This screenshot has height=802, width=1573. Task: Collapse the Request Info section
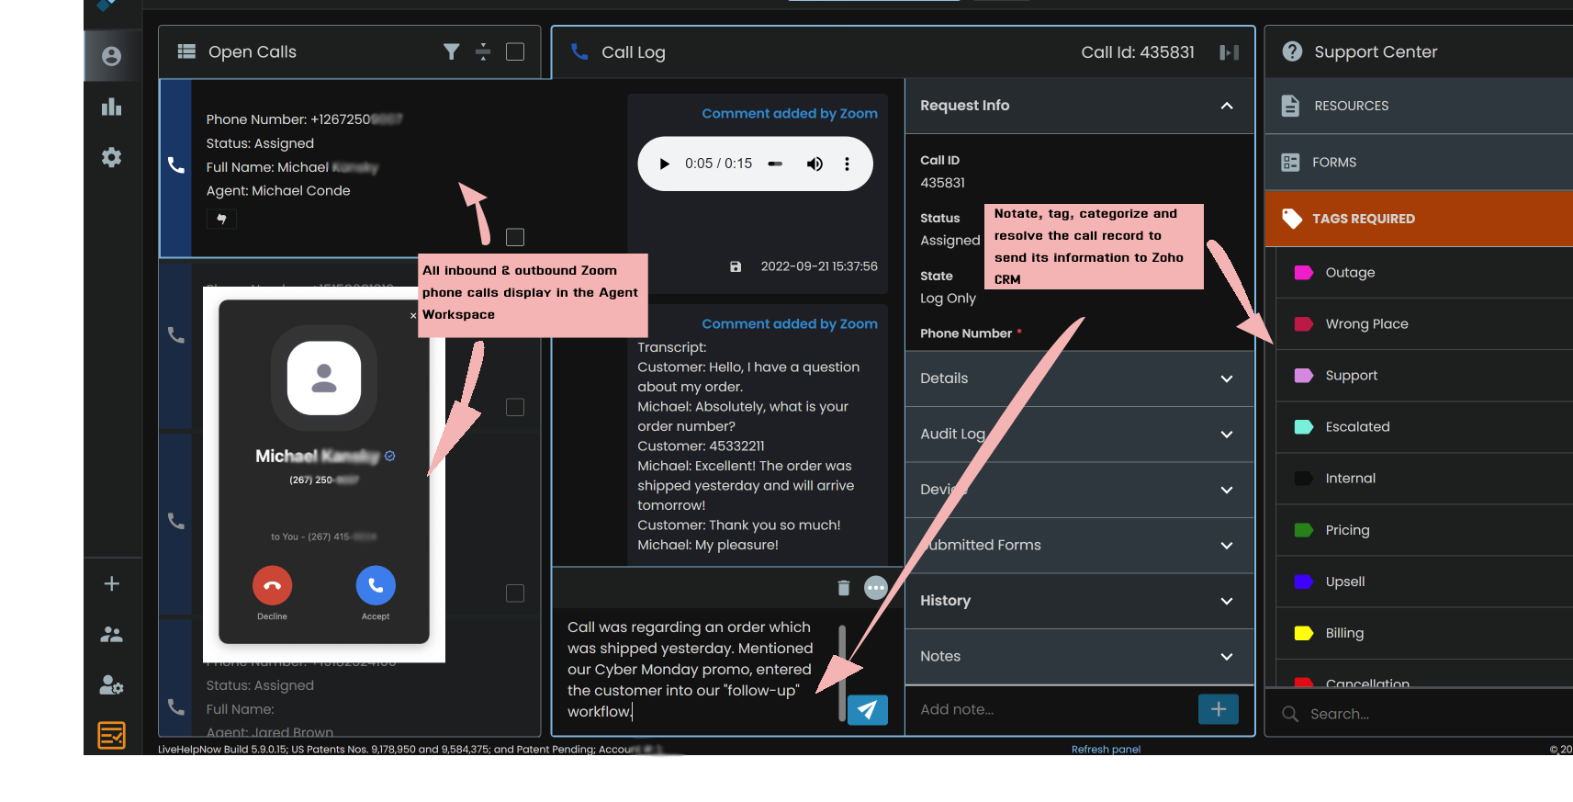coord(1227,106)
